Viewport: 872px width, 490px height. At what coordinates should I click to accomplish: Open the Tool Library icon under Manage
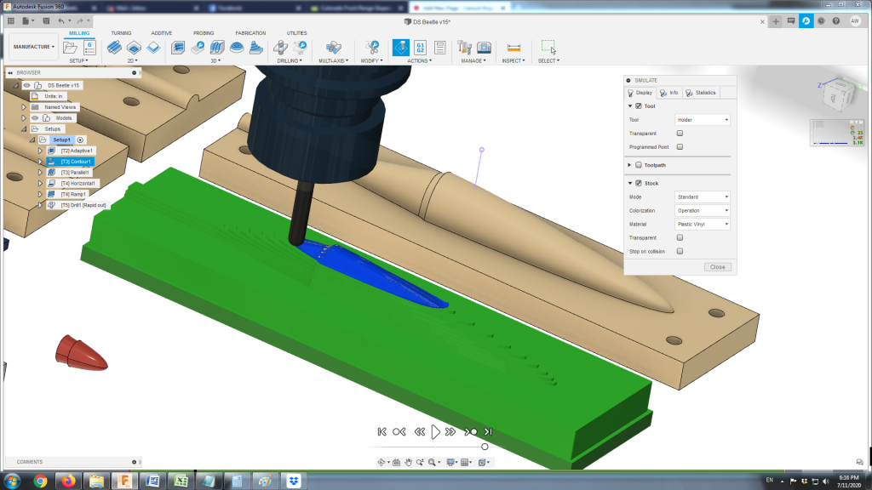point(465,47)
